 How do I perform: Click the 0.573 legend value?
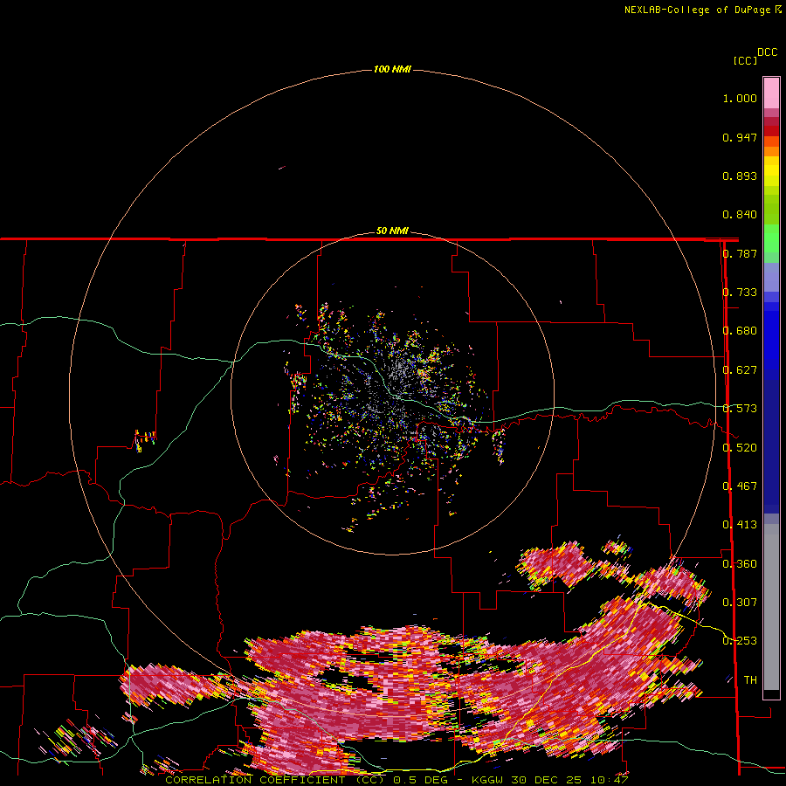coord(740,409)
